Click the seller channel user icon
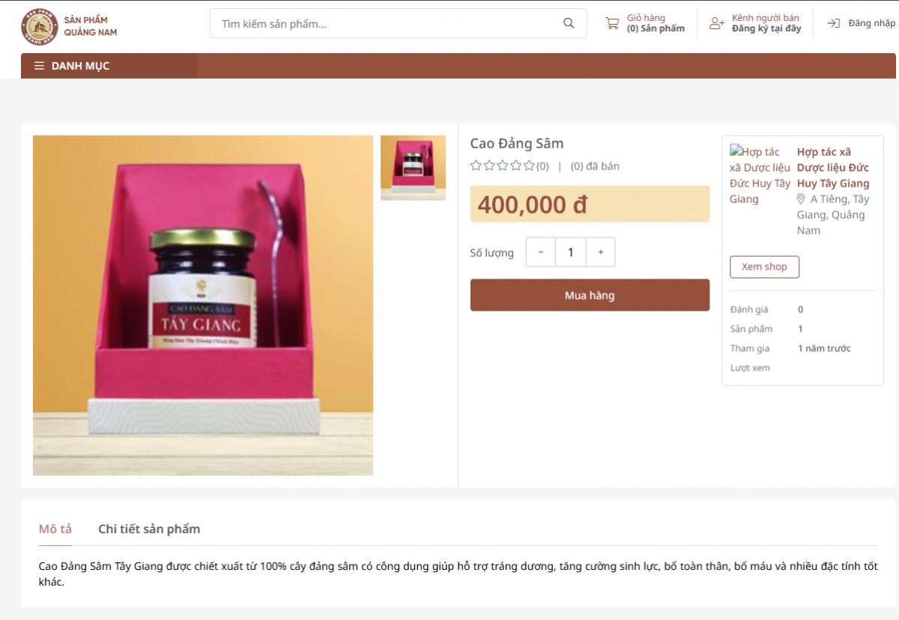Image resolution: width=899 pixels, height=620 pixels. pos(717,23)
